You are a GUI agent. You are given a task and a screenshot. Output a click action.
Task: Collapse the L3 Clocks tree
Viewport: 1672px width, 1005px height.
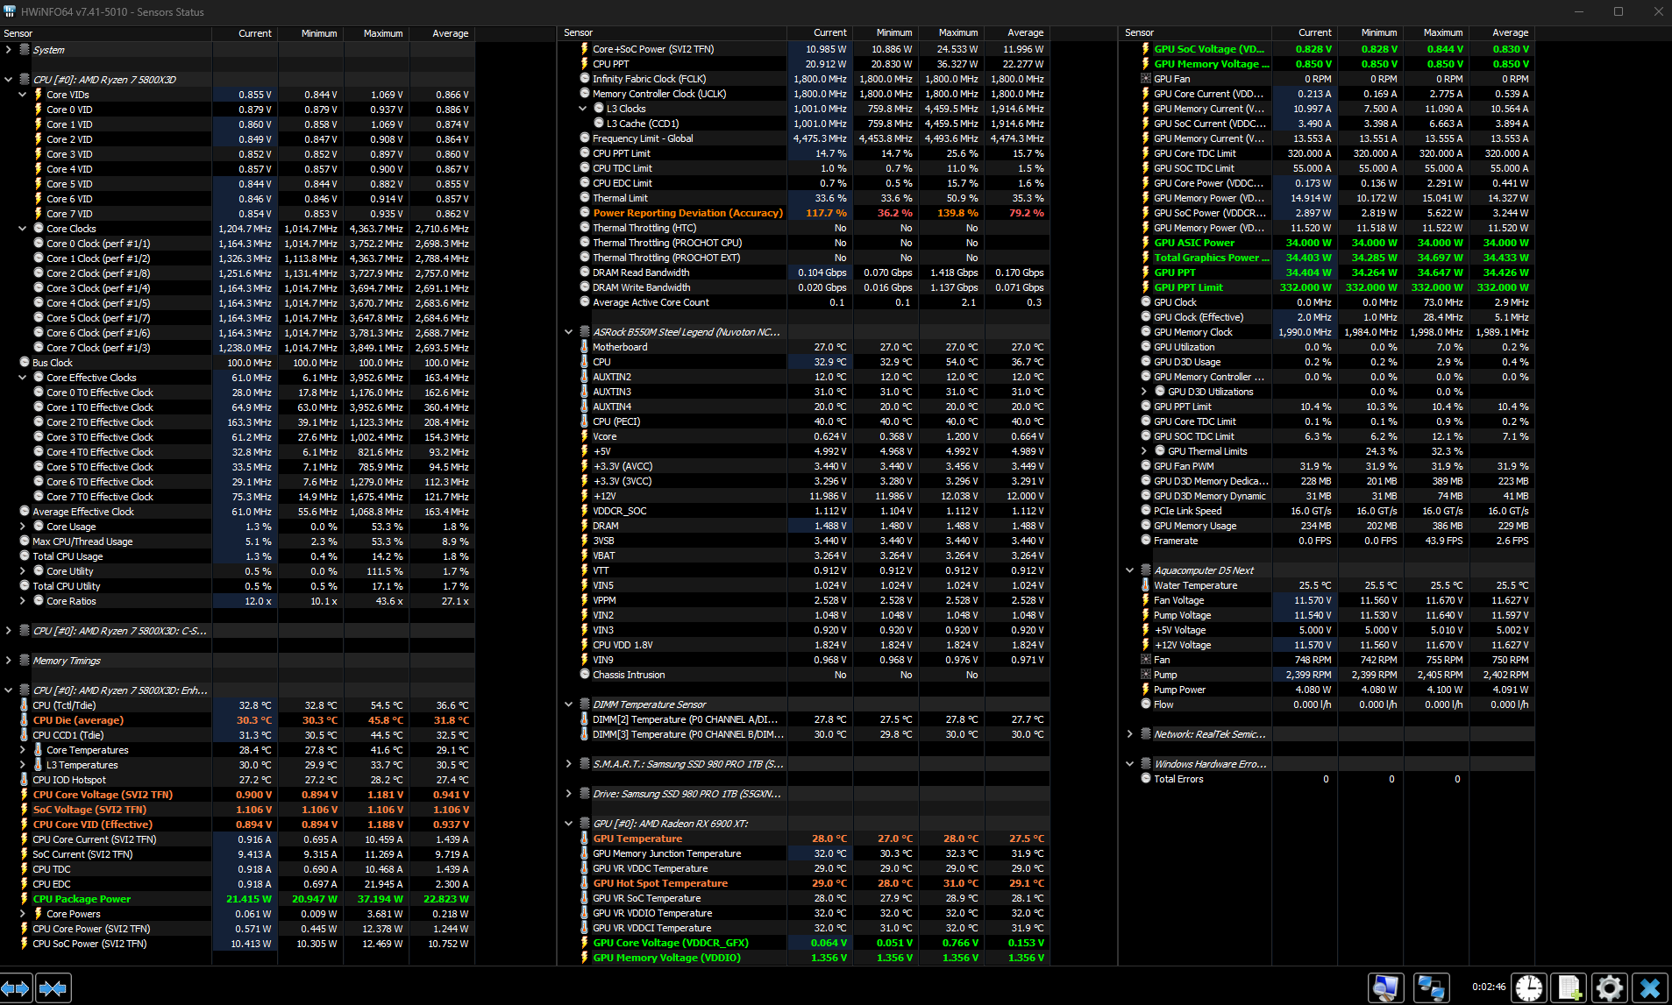point(583,109)
